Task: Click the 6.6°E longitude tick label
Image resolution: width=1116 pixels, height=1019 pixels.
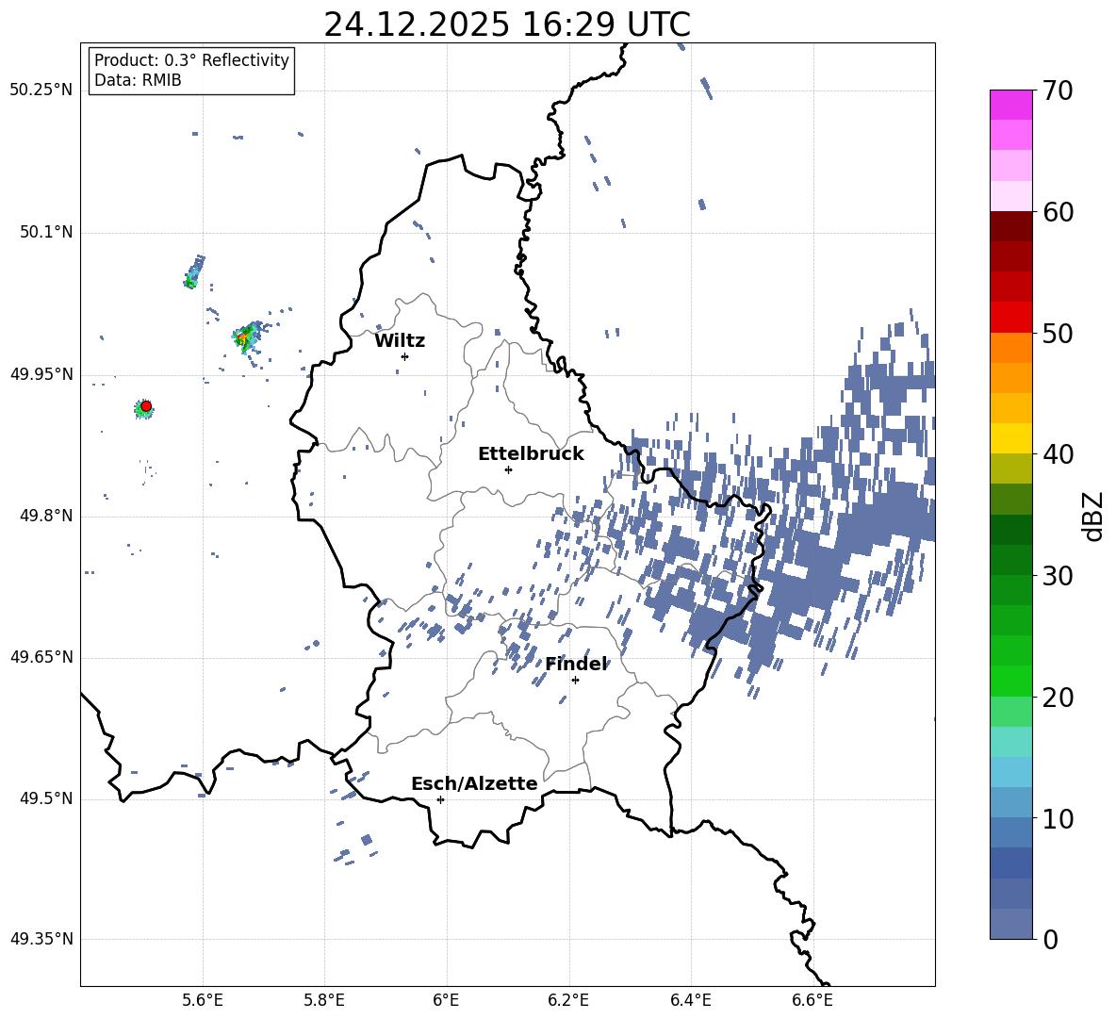Action: coord(812,1000)
